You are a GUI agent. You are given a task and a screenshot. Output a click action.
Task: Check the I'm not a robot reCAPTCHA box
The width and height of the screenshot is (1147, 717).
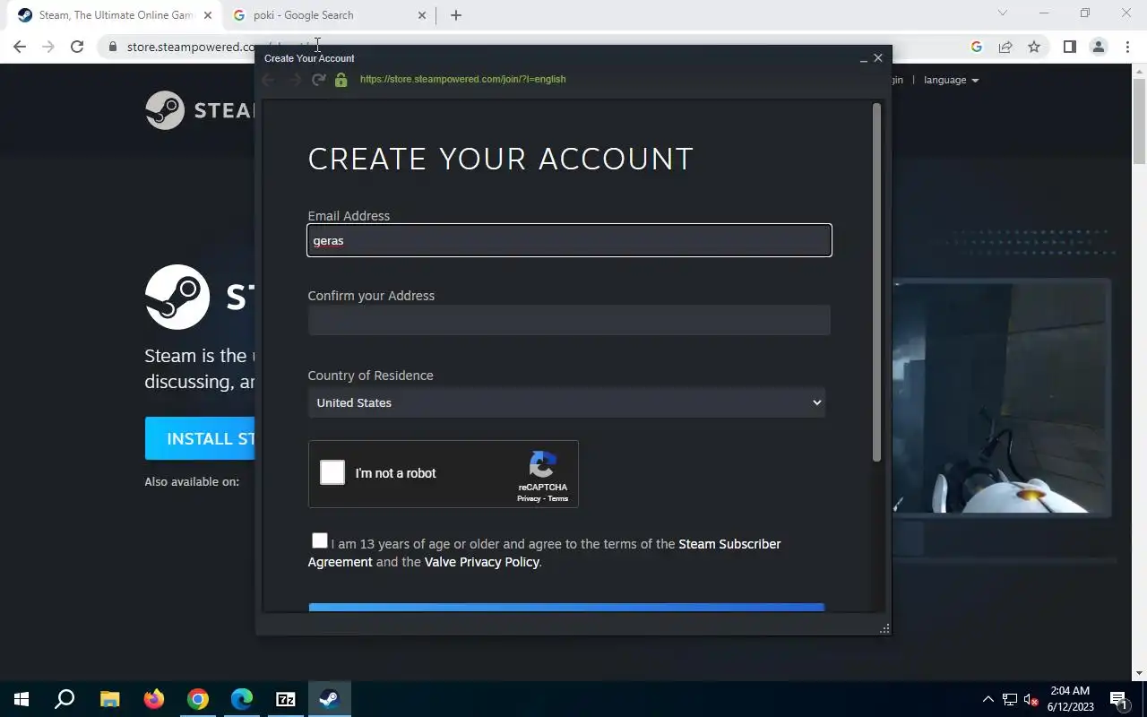click(x=332, y=472)
